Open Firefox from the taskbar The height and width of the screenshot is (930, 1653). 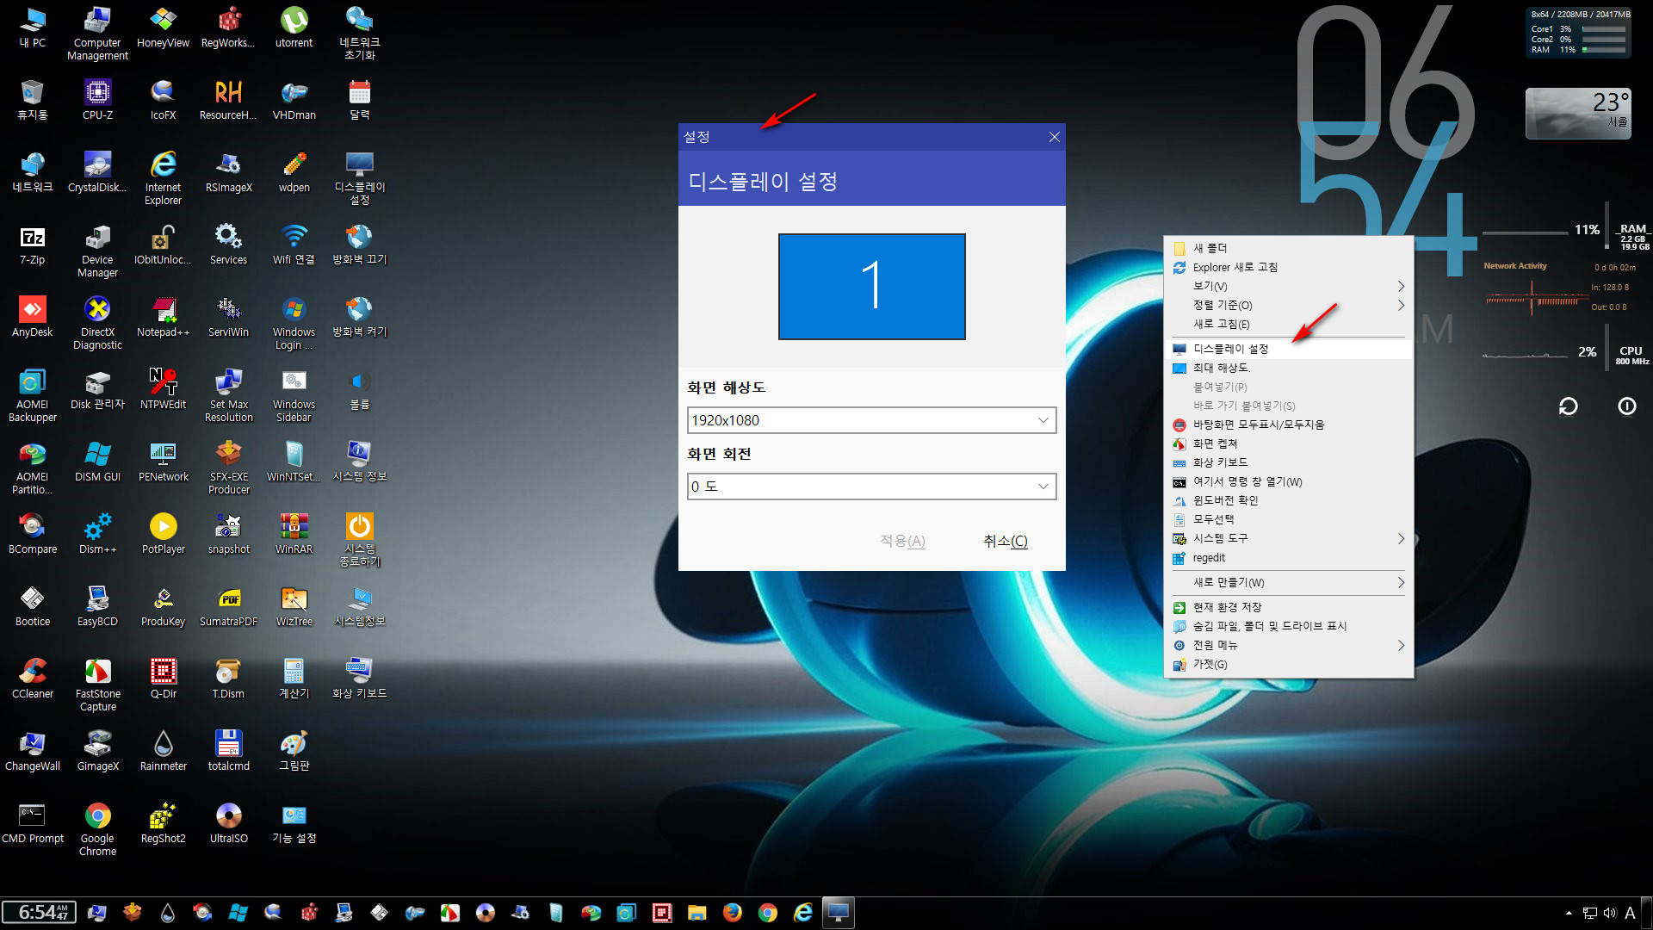click(732, 913)
